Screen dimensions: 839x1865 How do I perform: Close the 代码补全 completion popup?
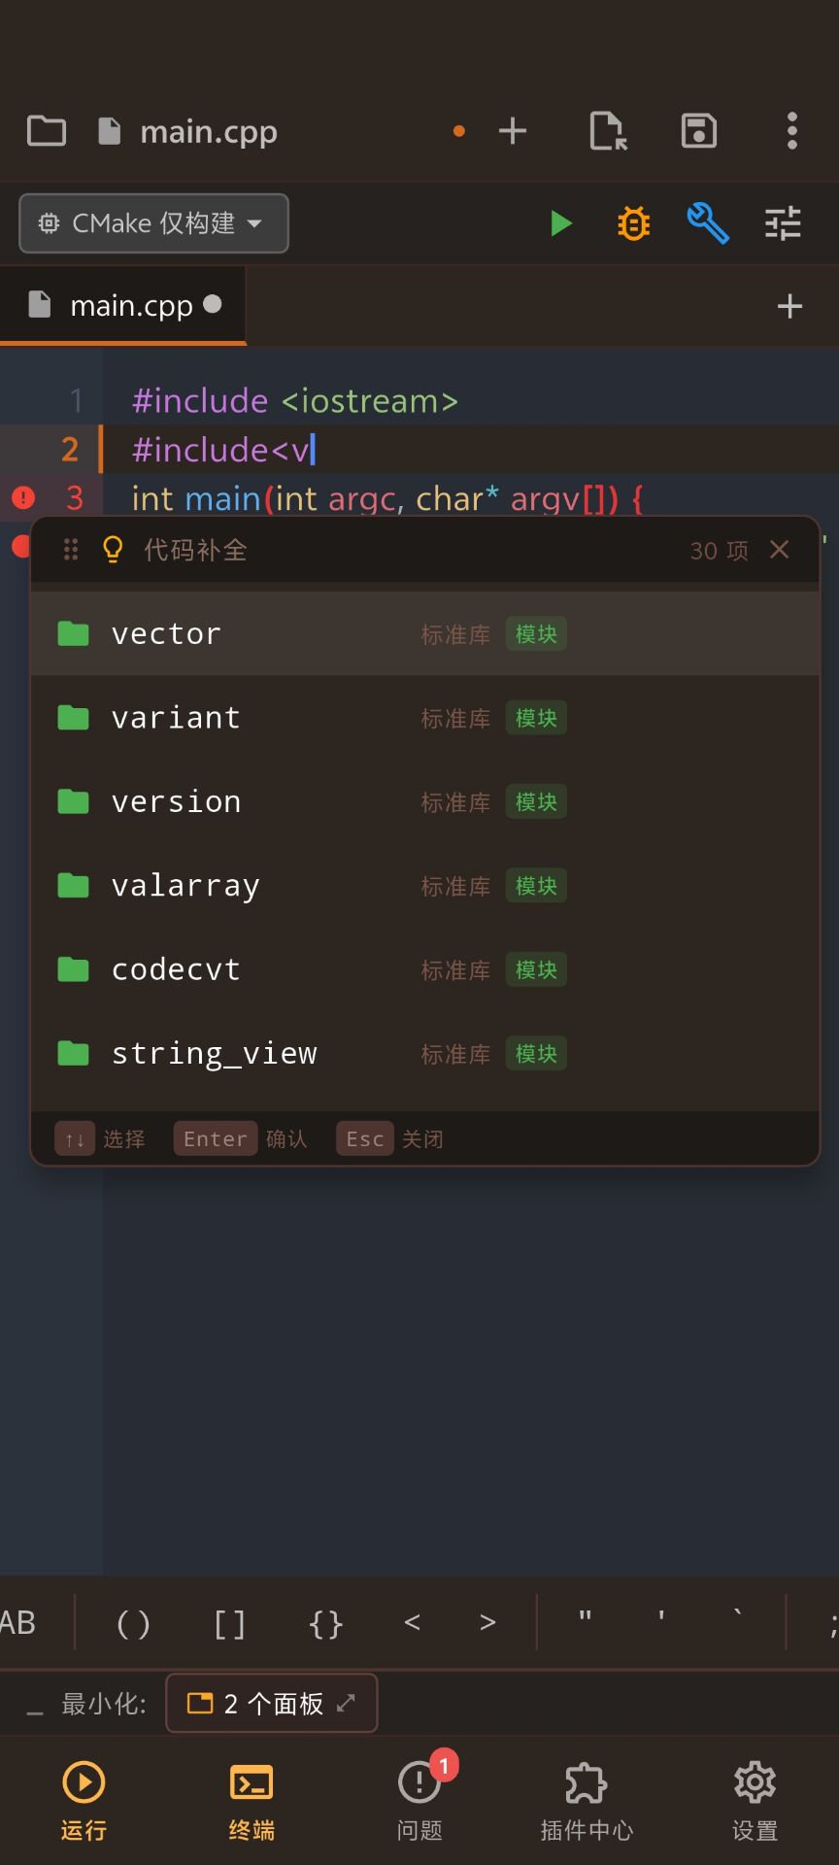click(779, 550)
